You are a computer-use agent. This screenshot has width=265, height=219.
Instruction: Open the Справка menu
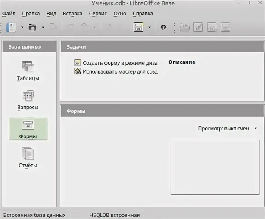[143, 14]
